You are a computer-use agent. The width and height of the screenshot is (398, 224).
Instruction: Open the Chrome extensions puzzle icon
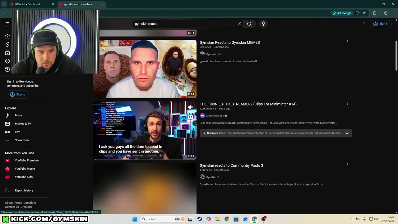(x=375, y=13)
